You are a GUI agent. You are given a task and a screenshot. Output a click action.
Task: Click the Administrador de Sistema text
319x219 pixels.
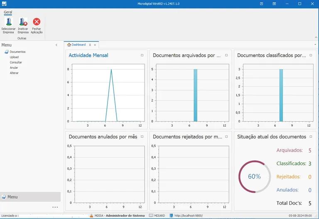pos(125,216)
